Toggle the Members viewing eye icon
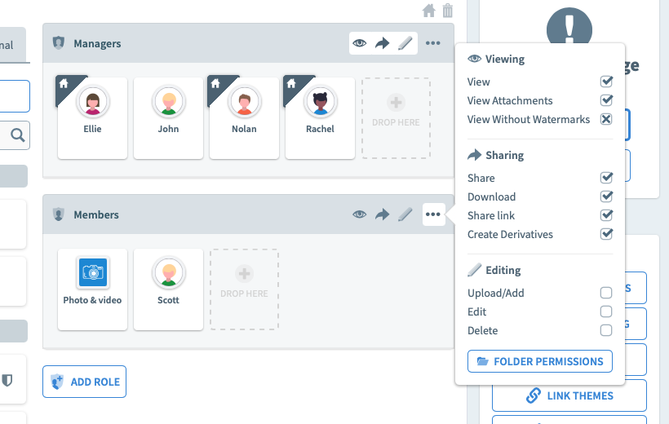The width and height of the screenshot is (669, 424). tap(360, 214)
